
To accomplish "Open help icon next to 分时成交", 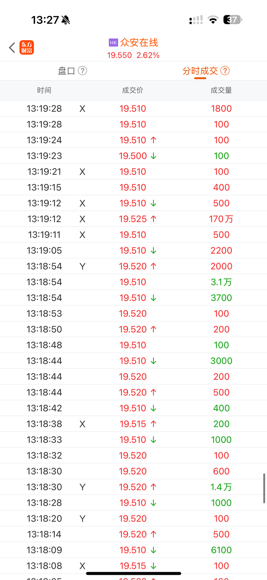I will pos(225,71).
